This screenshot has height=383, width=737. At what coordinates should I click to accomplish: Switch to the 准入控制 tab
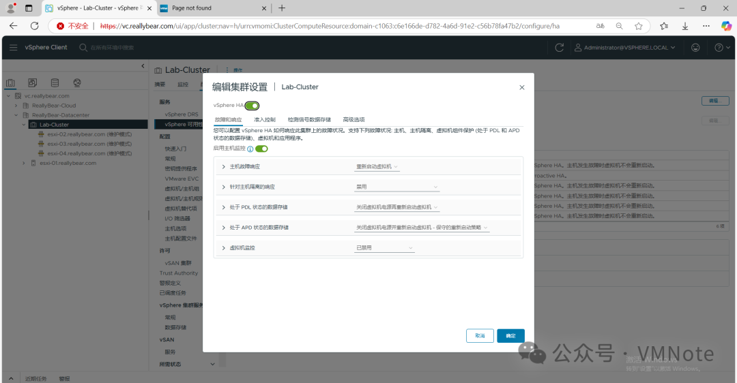click(x=265, y=120)
